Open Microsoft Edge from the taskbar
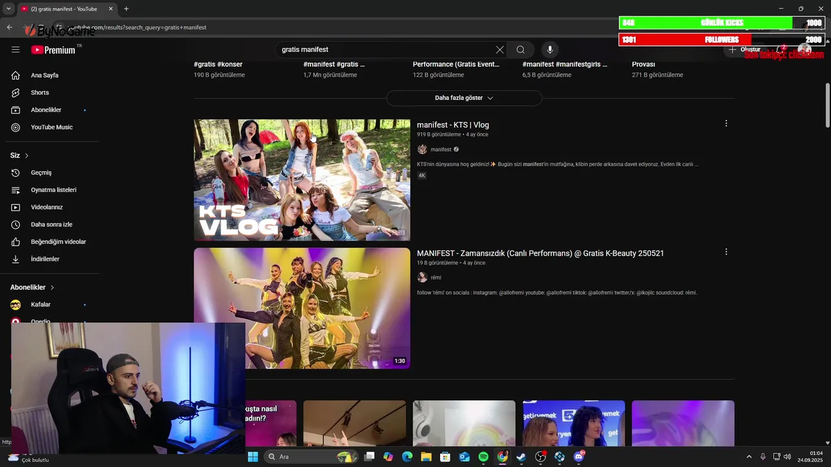Screen dimensions: 831x467 (407, 457)
